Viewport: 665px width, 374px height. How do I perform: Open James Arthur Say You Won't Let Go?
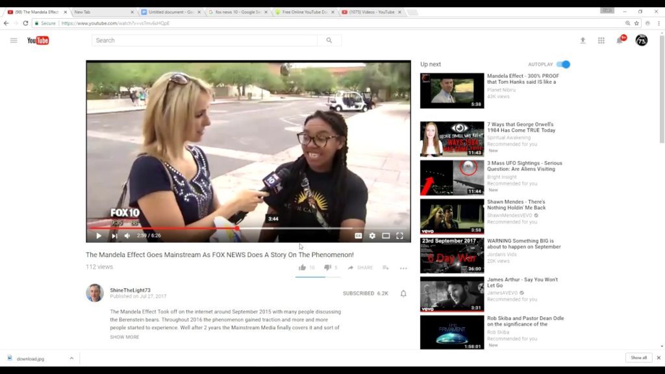pos(523,282)
